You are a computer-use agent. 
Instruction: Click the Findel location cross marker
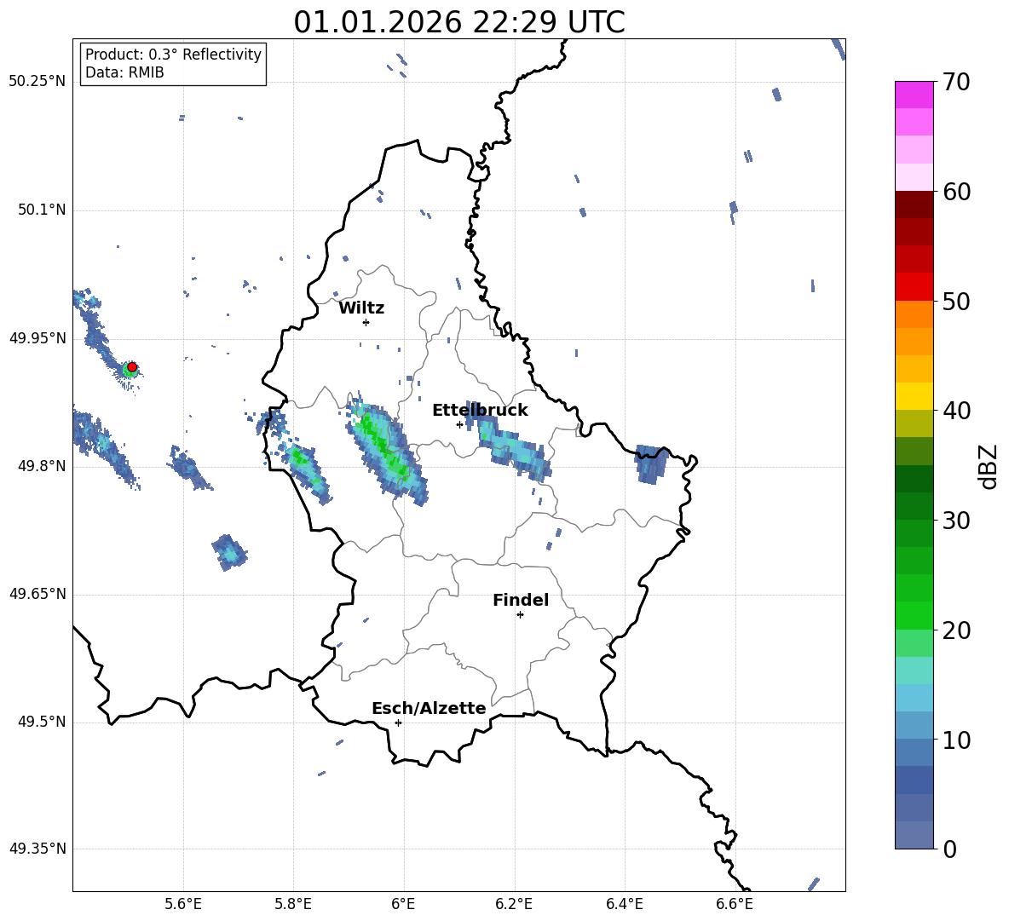coord(520,615)
